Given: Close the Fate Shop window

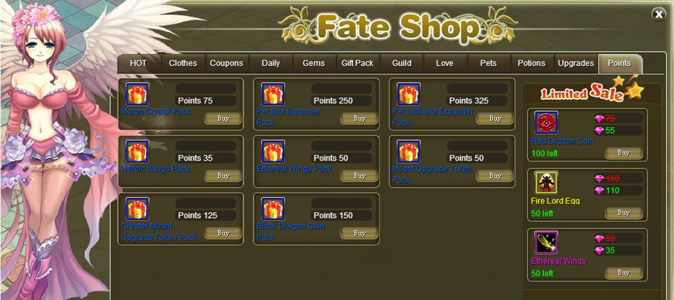Looking at the screenshot, I should 659,14.
